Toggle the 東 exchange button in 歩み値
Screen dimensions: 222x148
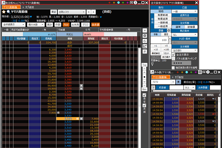178,82
